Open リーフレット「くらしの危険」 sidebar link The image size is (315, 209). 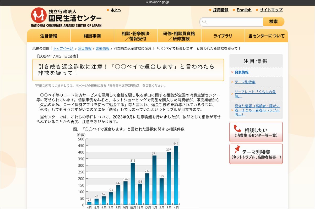pyautogui.click(x=255, y=94)
